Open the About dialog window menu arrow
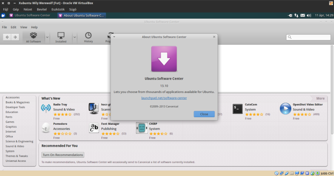 114,37
